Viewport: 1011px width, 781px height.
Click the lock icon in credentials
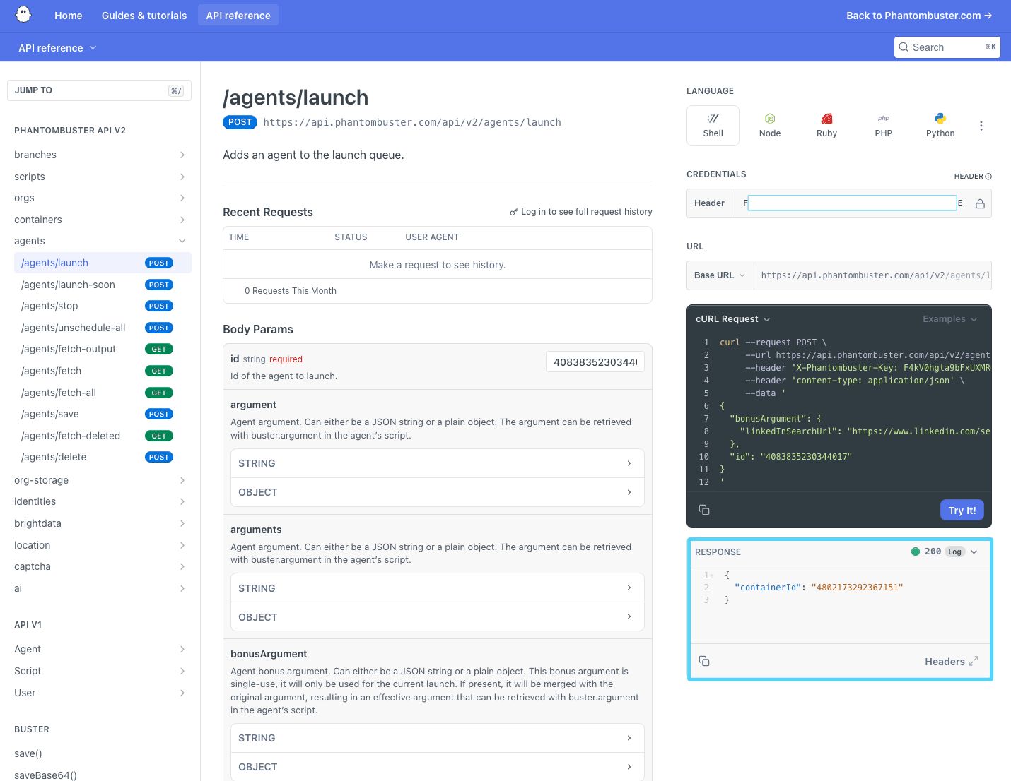(x=980, y=203)
